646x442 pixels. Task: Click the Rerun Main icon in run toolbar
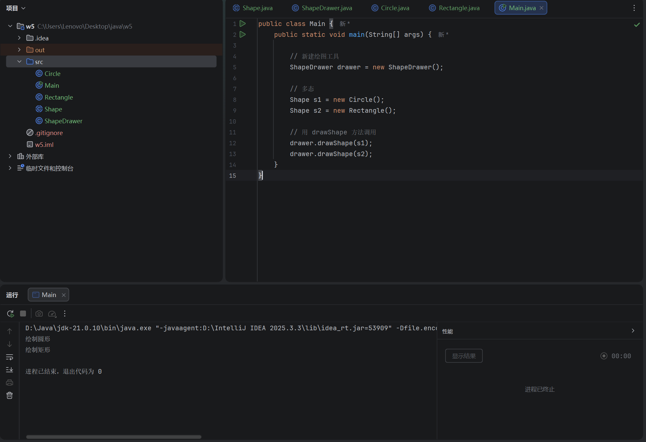coord(11,314)
